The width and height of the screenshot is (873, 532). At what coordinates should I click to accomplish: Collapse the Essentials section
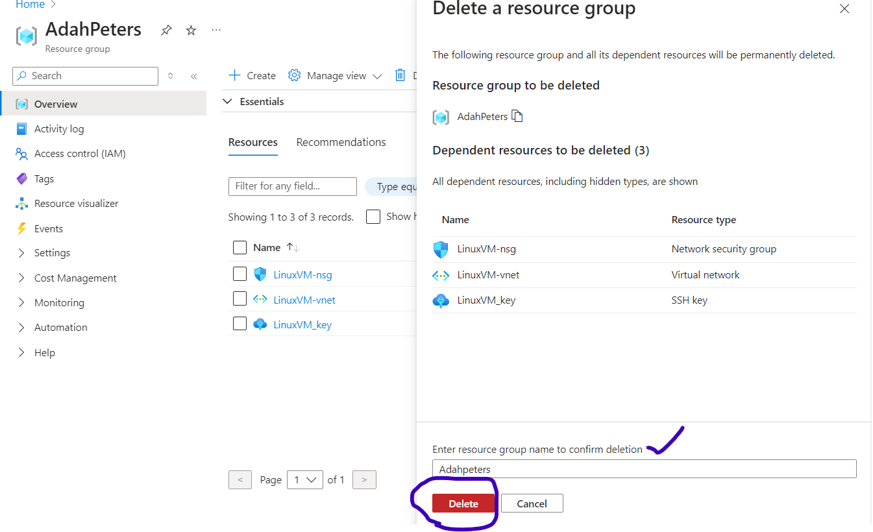(x=228, y=102)
